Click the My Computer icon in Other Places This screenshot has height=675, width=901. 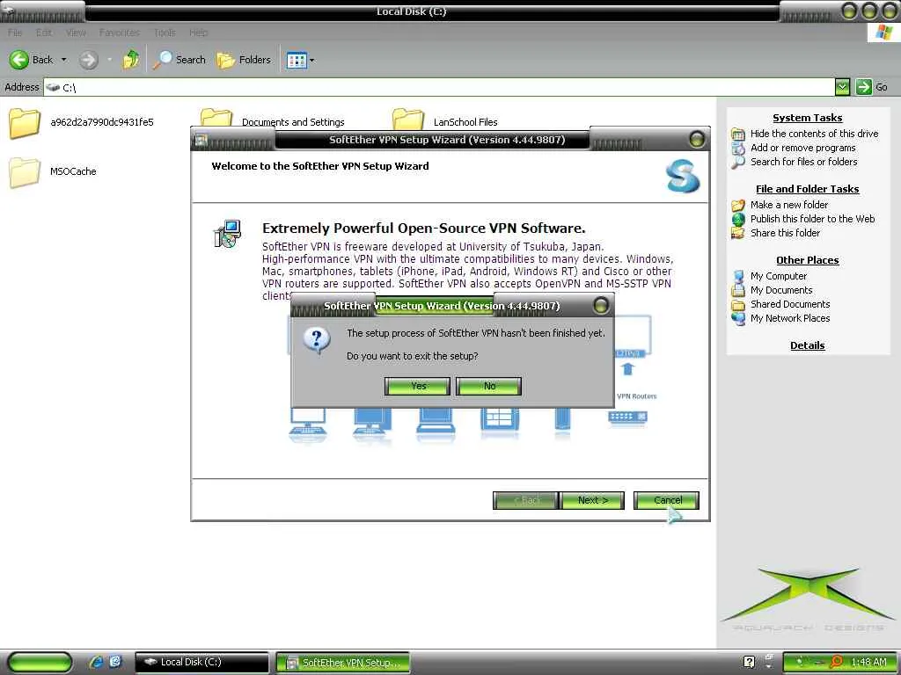(738, 276)
